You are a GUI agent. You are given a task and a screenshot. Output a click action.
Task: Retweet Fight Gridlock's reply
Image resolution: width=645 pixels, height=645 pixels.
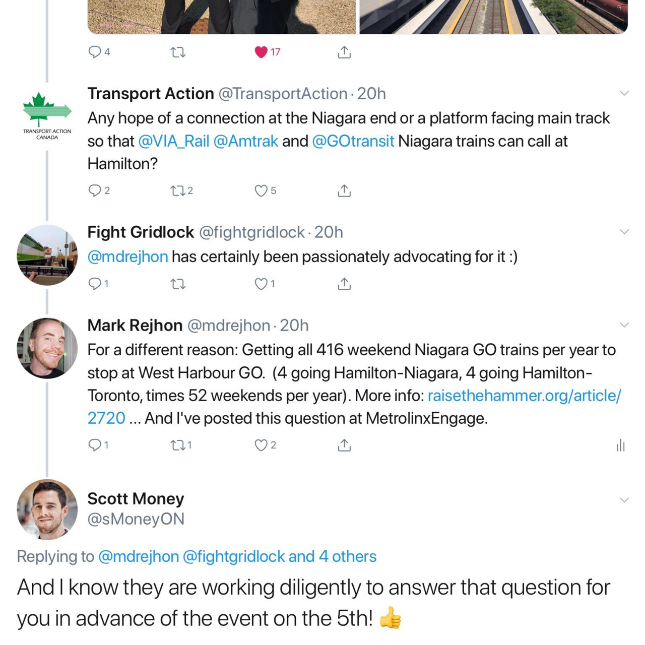[178, 284]
